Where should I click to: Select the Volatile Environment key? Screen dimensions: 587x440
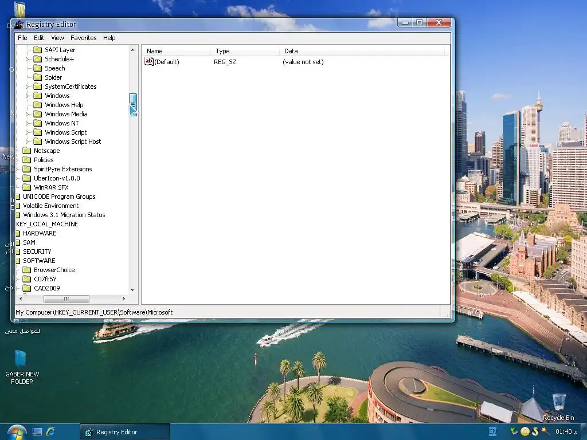pos(51,206)
